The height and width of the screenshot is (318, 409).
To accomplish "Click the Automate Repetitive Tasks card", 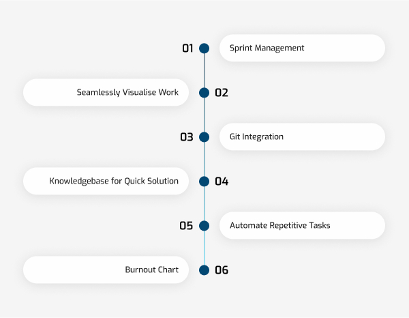I will (x=302, y=226).
